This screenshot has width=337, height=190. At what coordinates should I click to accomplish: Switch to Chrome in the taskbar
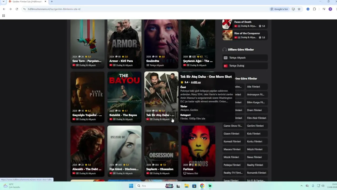202,186
